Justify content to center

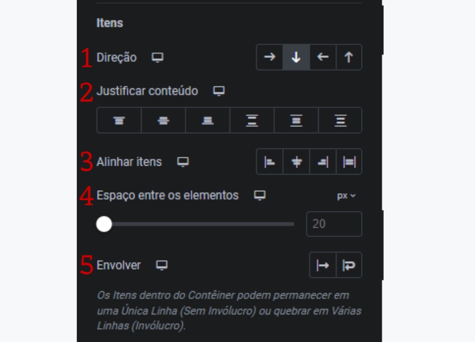(163, 120)
